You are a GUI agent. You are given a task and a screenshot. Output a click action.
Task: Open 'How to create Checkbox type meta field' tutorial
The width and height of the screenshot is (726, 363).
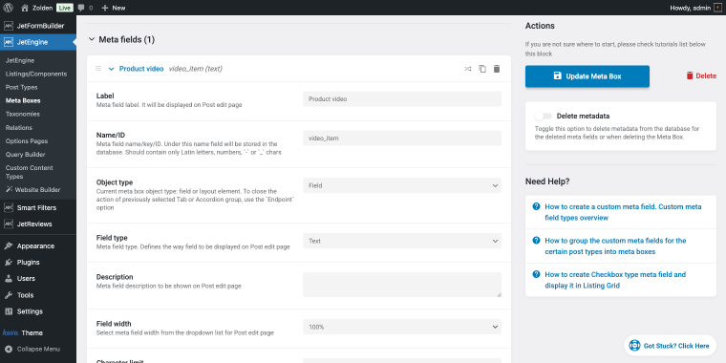coord(615,280)
